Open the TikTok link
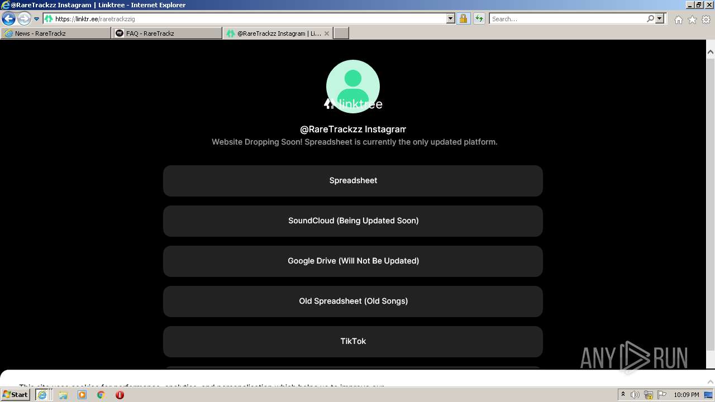 [x=353, y=342]
